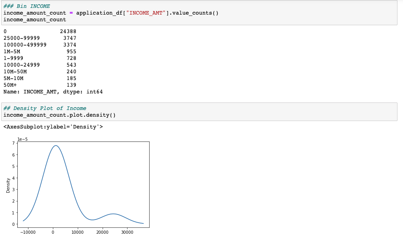Click the standalone income_amount_count line in the first cell
Viewport: 403px width, 242px height.
(x=35, y=19)
